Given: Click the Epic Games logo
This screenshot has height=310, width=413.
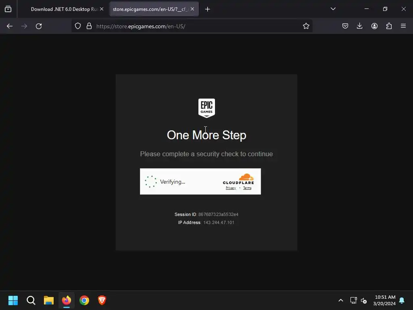Looking at the screenshot, I should (206, 108).
